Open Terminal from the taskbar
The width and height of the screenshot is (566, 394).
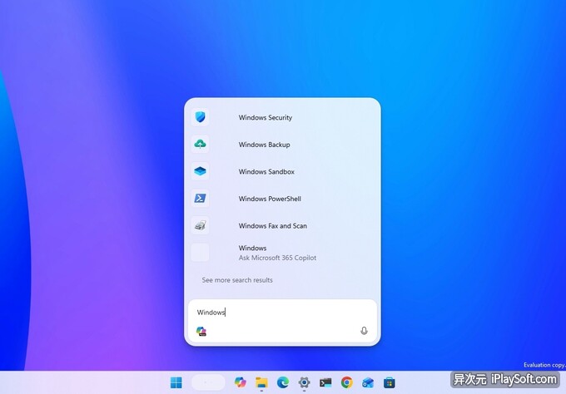tap(325, 382)
